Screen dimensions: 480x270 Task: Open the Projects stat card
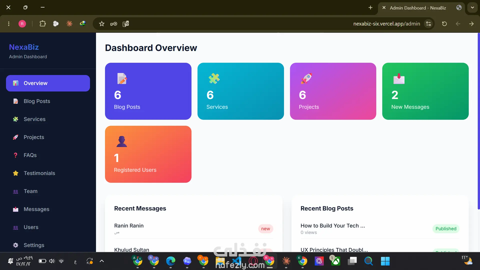(x=333, y=91)
